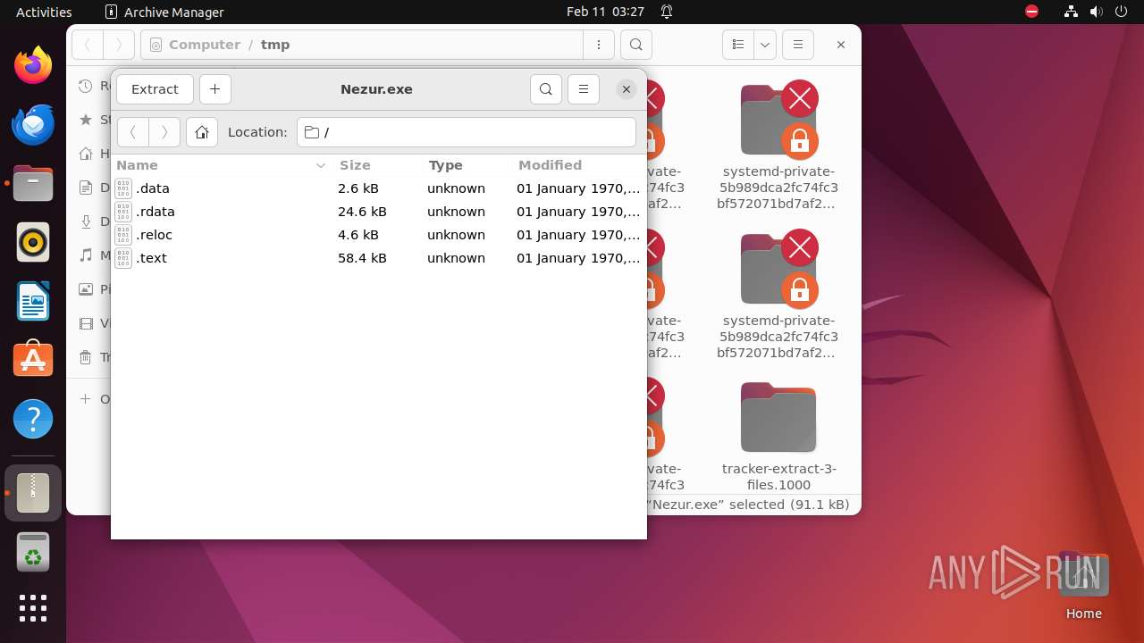This screenshot has width=1144, height=643.
Task: Select the top-right systemd-private locked folder
Action: click(x=778, y=146)
